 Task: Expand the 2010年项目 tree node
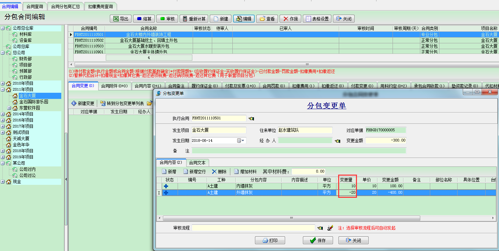(3, 84)
